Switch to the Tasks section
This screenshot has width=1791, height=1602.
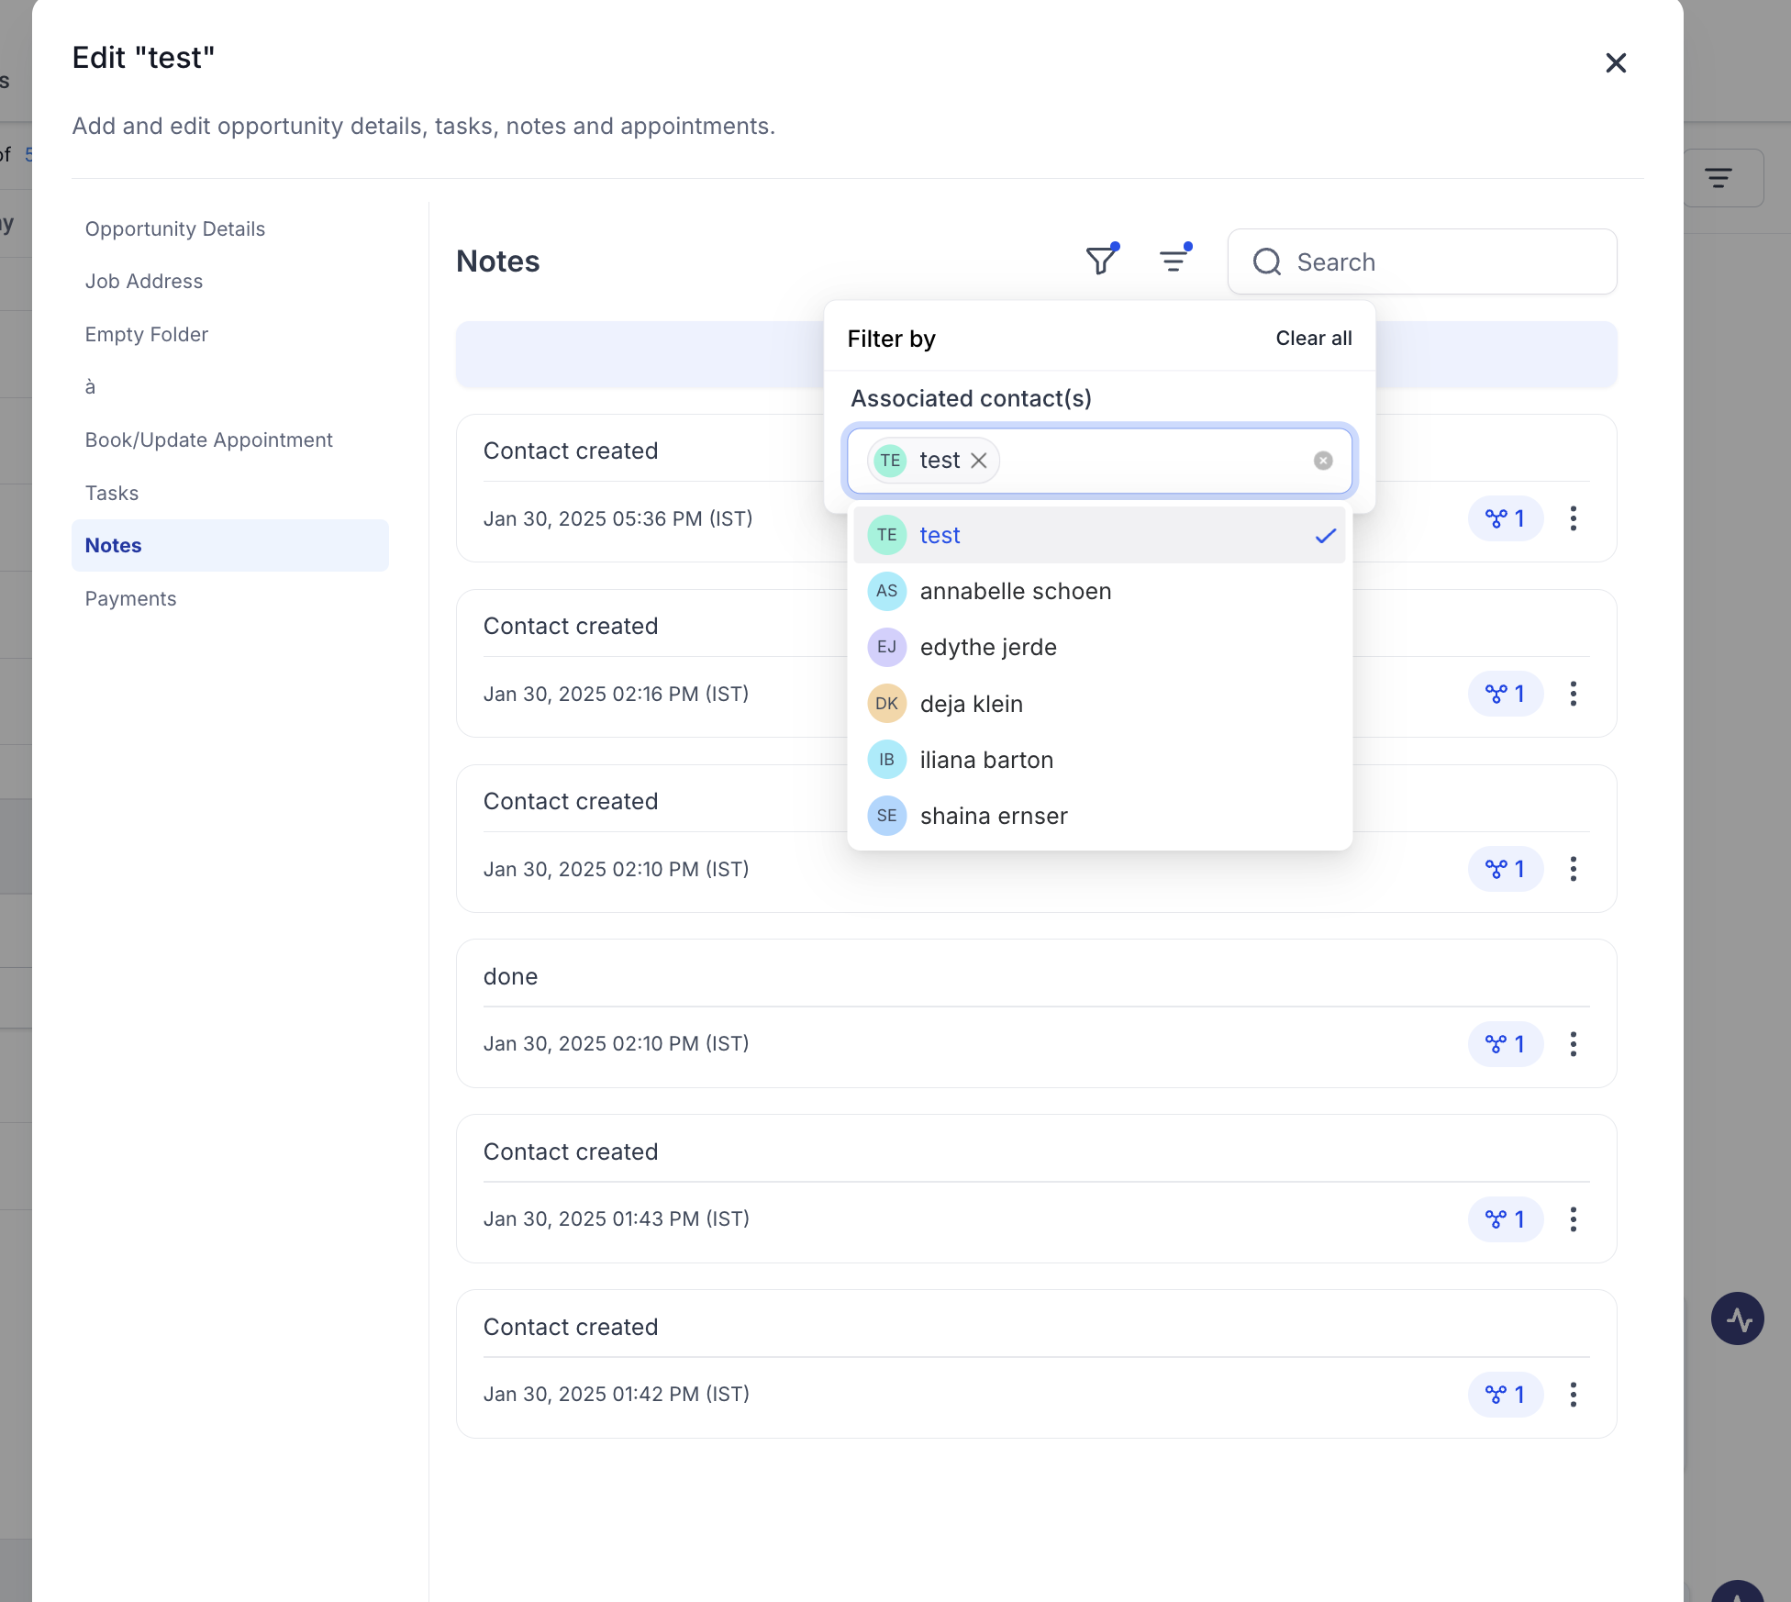pyautogui.click(x=112, y=494)
